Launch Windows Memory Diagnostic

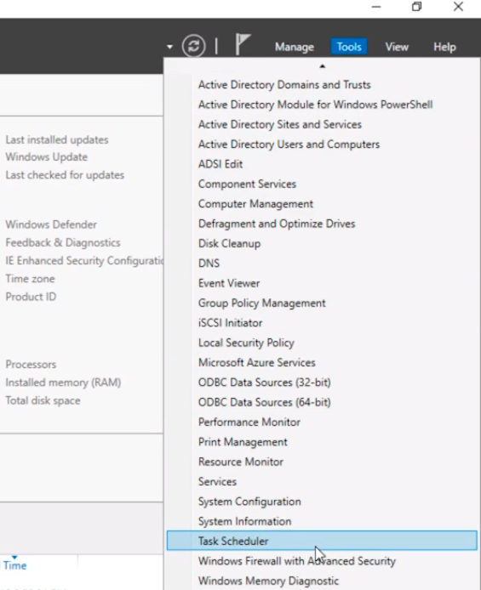(268, 581)
